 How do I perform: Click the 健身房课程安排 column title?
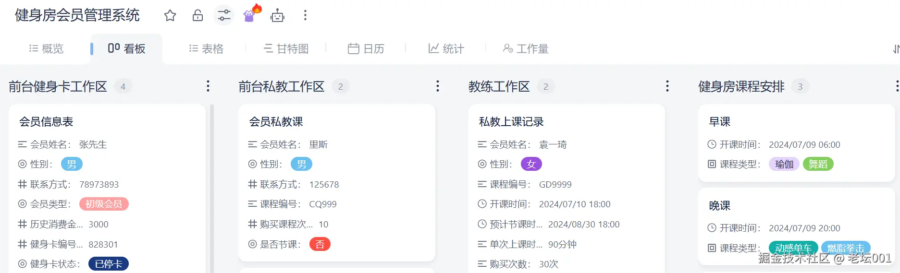[x=741, y=86]
